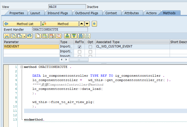Click the Duplicate Row icon
This screenshot has height=127, width=187.
click(x=58, y=36)
